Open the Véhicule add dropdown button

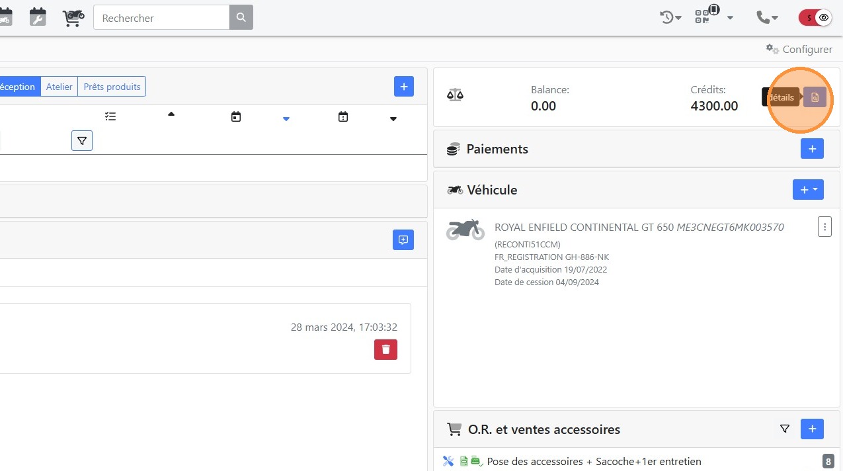click(808, 190)
